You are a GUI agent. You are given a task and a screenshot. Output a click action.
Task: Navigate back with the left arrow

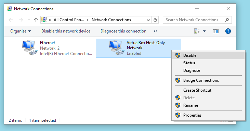click(11, 20)
